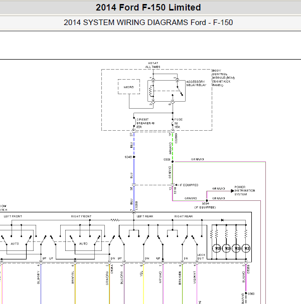Image resolution: width=301 pixels, height=304 pixels.
Task: Click the 'BLU/GRY' wire label
Action: click(38, 277)
